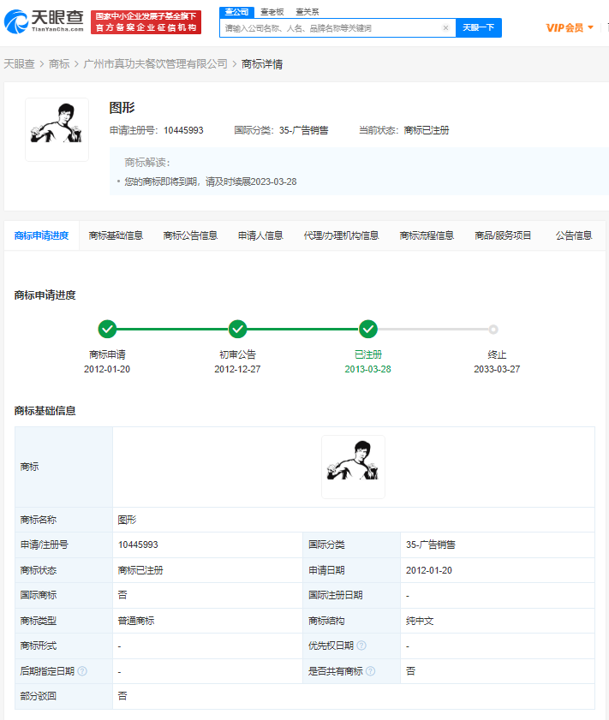Click the 已注册 green check marker
Viewport: 609px width, 720px height.
coord(367,329)
